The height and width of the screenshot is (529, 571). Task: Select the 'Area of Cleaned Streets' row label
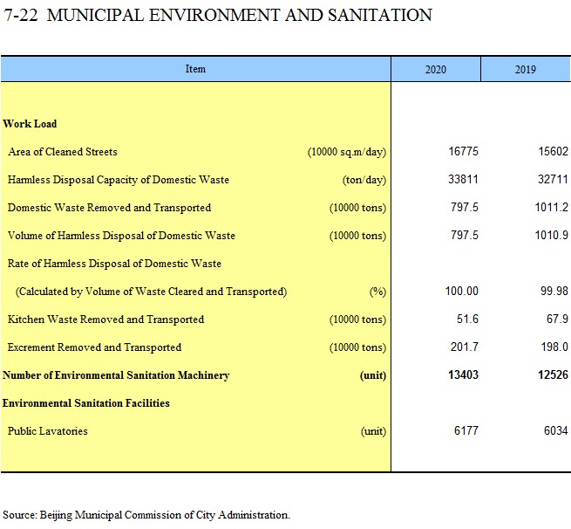62,152
